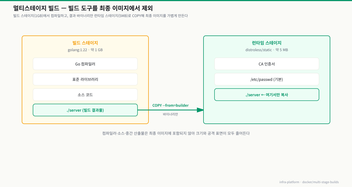
Task: Click the title '멀티스테이지 빌드 — 빌드 도구를 최종 이미지에서 제외'
Action: tap(83, 8)
